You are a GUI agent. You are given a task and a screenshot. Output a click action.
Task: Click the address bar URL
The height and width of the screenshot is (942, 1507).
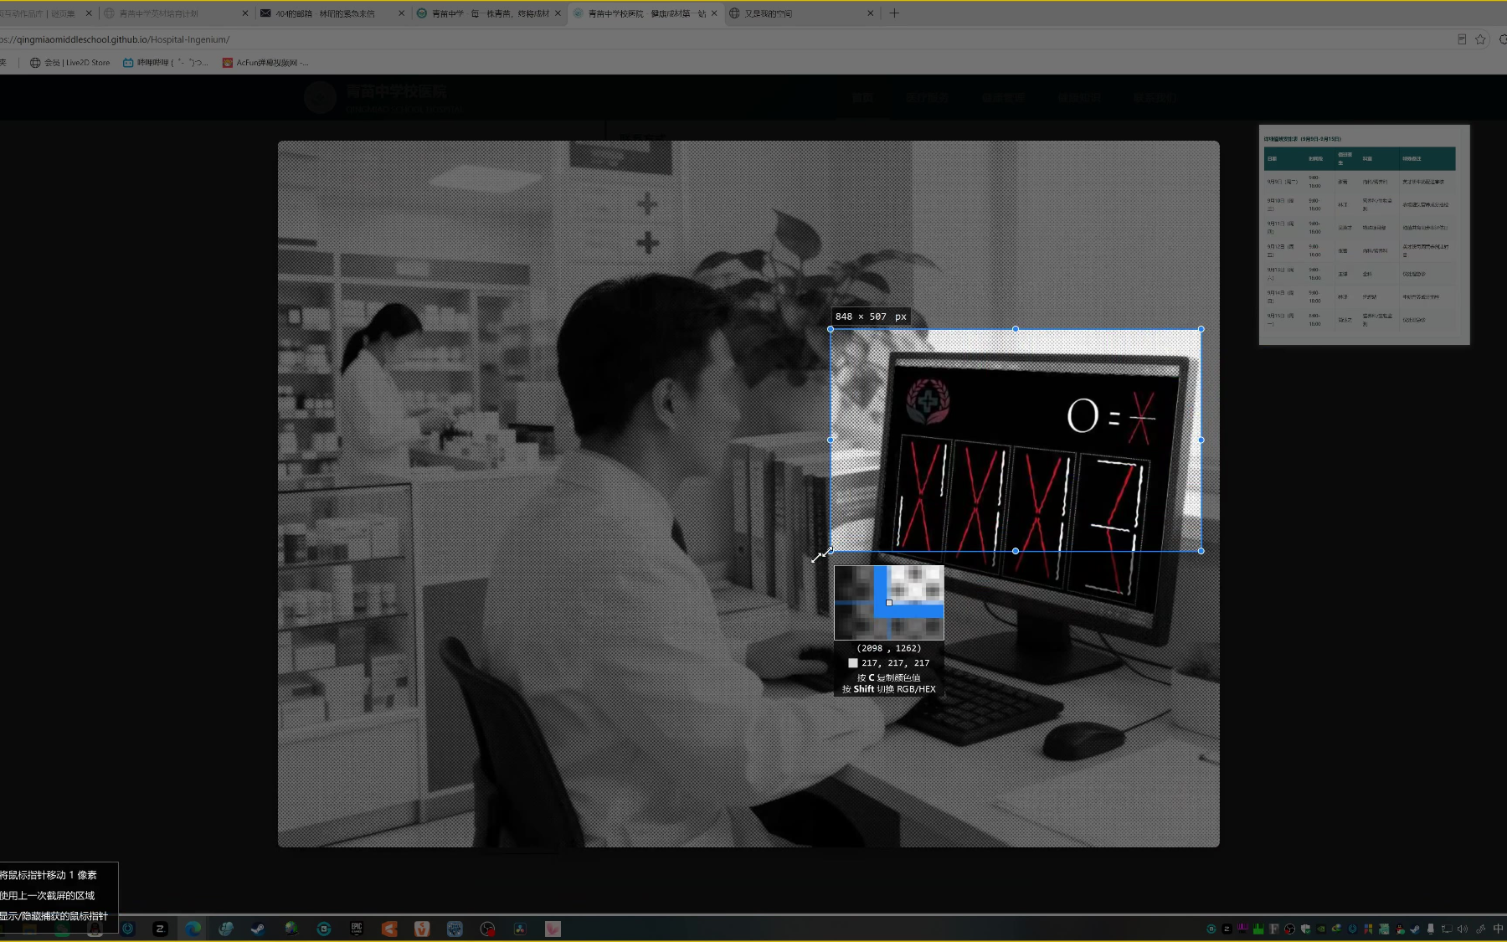pos(115,39)
